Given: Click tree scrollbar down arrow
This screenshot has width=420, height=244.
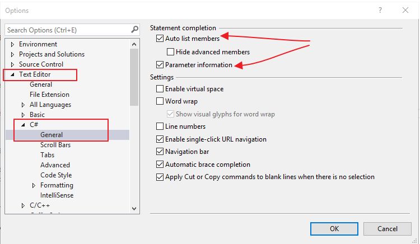Looking at the screenshot, I should click(134, 208).
